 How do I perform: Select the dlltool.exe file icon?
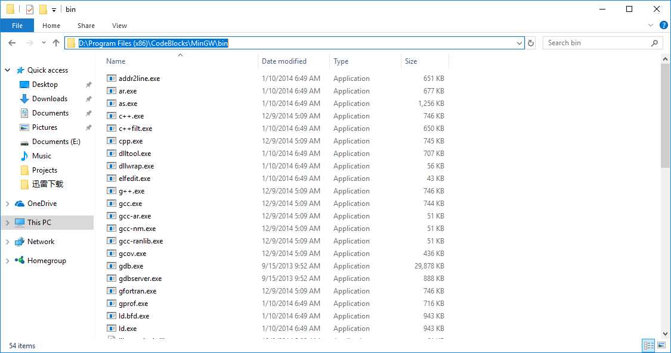112,154
